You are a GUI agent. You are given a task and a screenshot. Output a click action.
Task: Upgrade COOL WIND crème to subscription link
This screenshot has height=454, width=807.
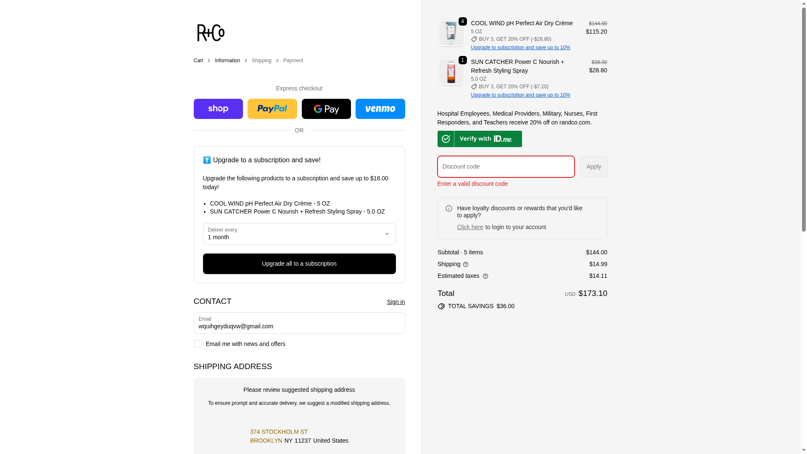(520, 48)
